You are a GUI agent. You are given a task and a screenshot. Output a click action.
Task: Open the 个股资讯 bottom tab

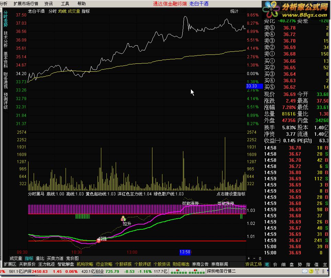[x=162, y=264]
